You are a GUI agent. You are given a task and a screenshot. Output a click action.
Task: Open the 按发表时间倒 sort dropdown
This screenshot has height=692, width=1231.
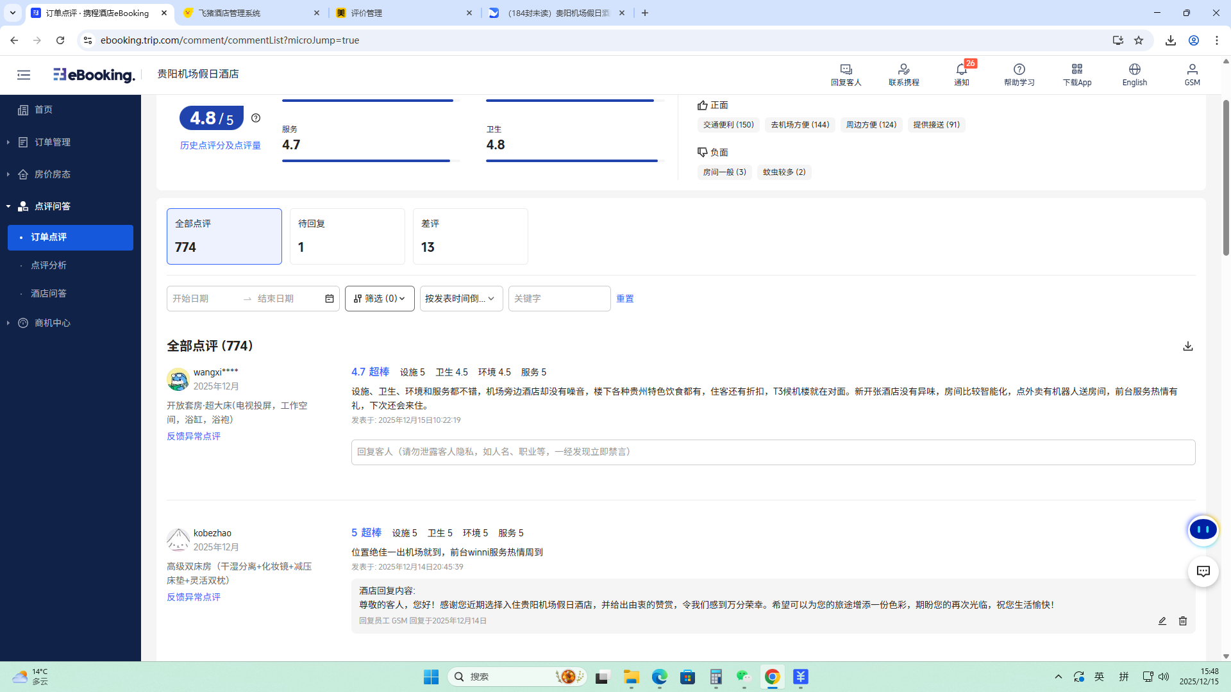pyautogui.click(x=461, y=299)
